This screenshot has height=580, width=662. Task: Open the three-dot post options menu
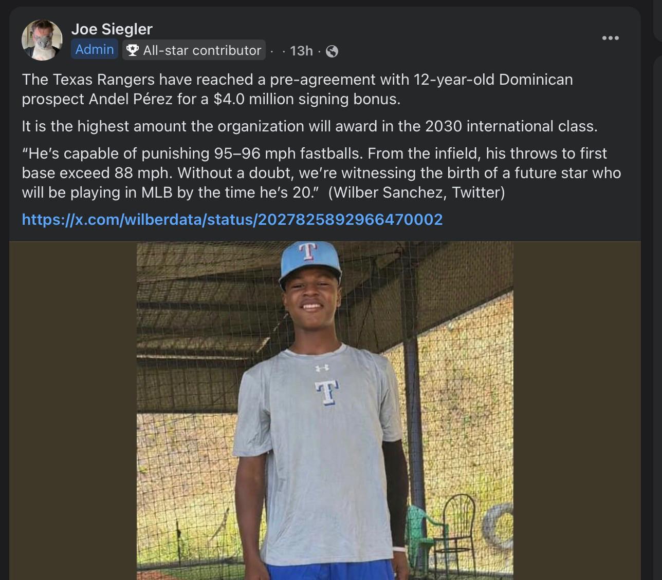610,38
